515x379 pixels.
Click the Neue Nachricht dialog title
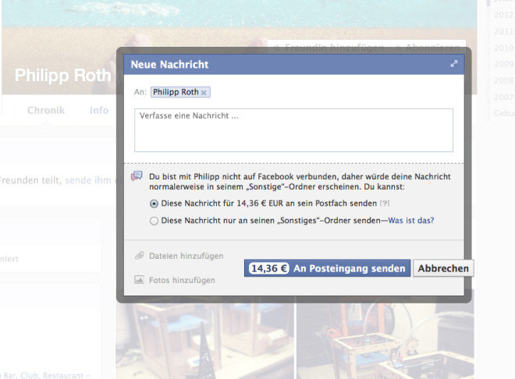169,64
